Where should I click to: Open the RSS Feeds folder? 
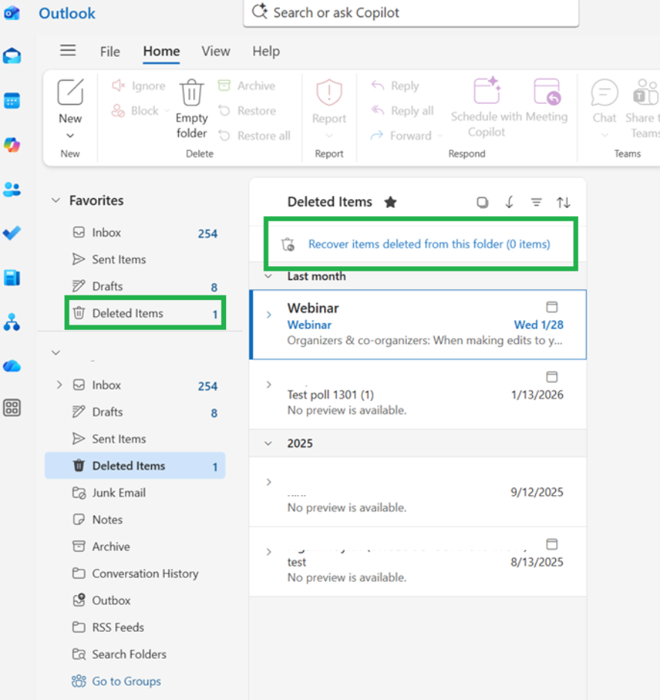[135, 627]
